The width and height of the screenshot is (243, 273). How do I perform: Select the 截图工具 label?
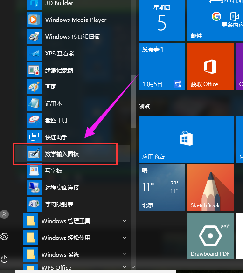pyautogui.click(x=56, y=120)
